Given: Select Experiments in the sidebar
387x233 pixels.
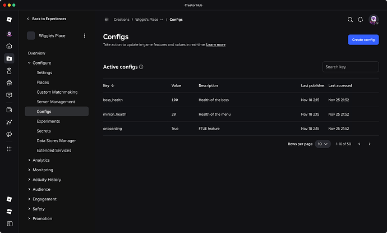Looking at the screenshot, I should tap(48, 121).
